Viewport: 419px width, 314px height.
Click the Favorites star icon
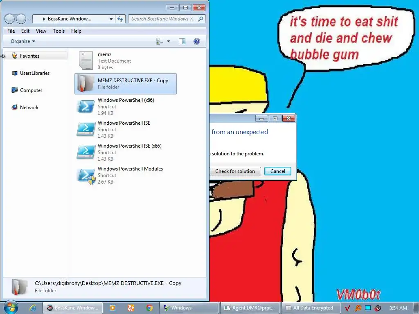(x=14, y=56)
